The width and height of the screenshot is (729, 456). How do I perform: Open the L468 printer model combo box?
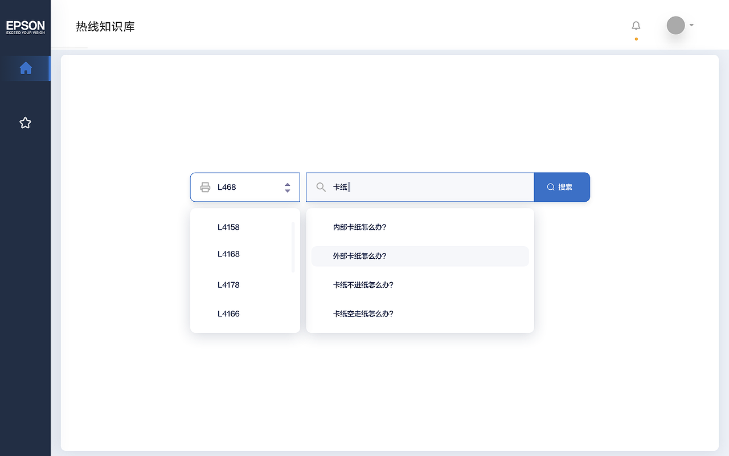click(245, 187)
